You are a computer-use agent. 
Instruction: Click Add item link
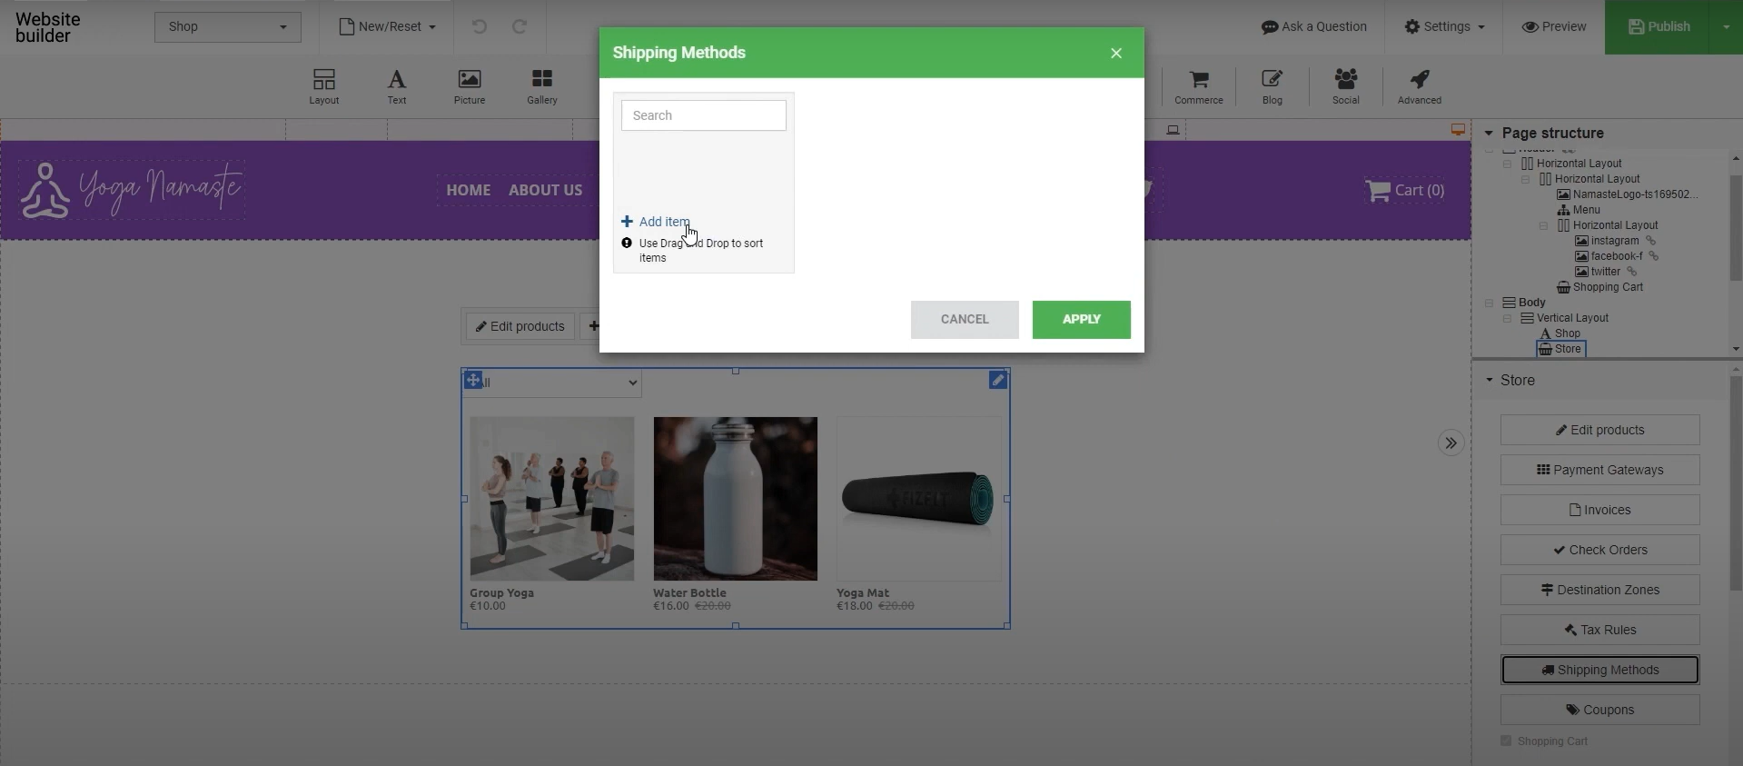tap(663, 222)
